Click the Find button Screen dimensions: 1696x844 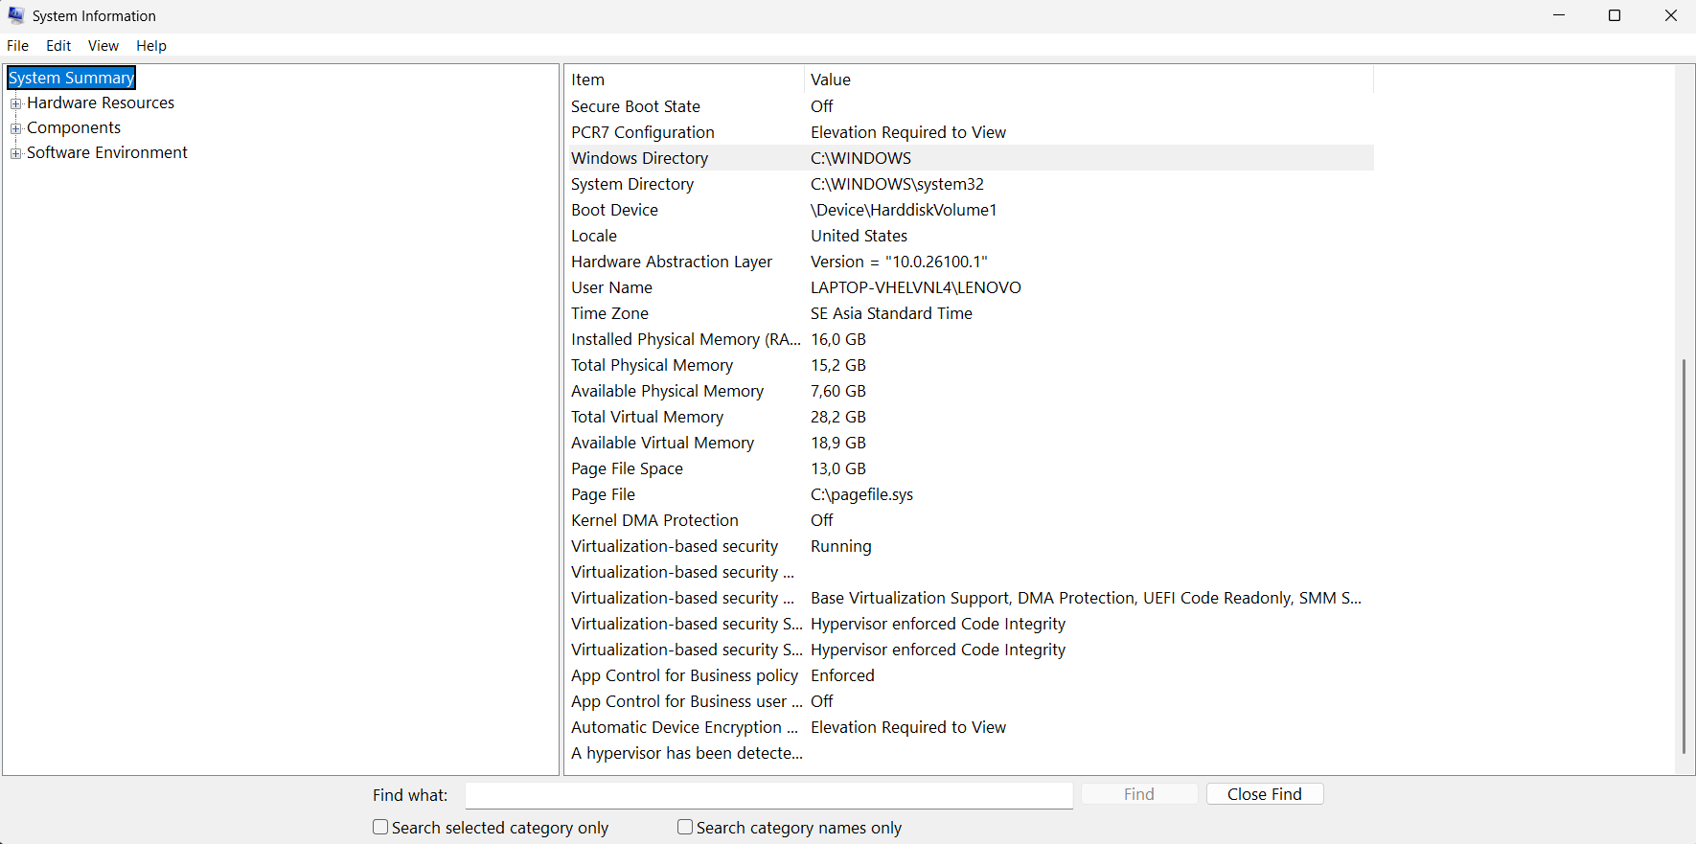(x=1139, y=794)
